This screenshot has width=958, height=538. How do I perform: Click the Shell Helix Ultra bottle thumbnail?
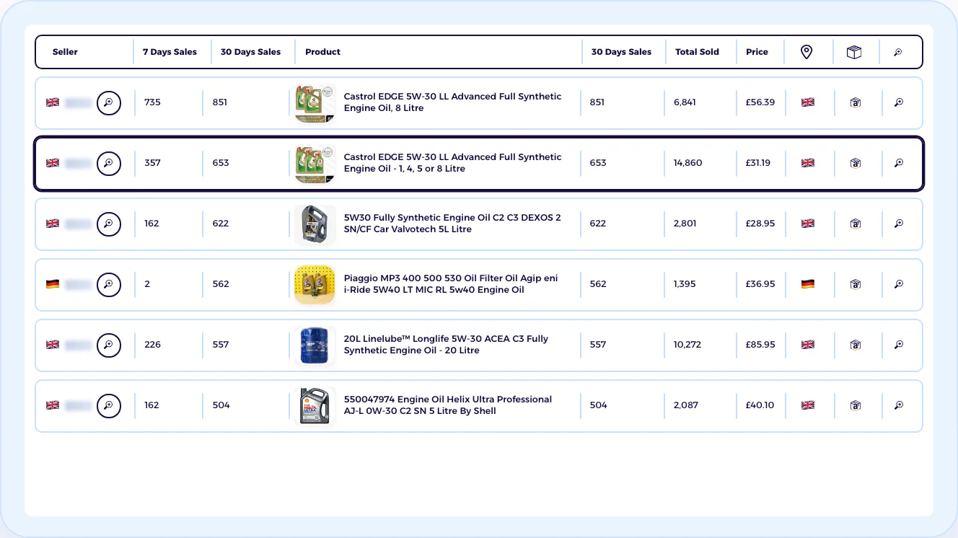click(x=315, y=405)
